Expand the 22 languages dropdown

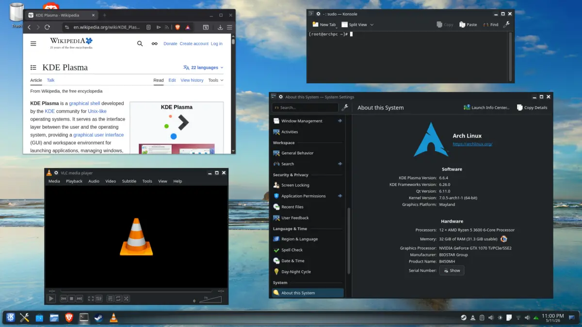203,68
